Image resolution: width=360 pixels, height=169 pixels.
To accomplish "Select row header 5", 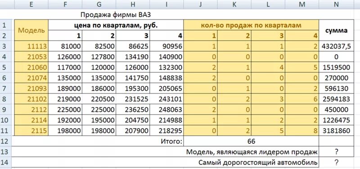I will [x=6, y=67].
